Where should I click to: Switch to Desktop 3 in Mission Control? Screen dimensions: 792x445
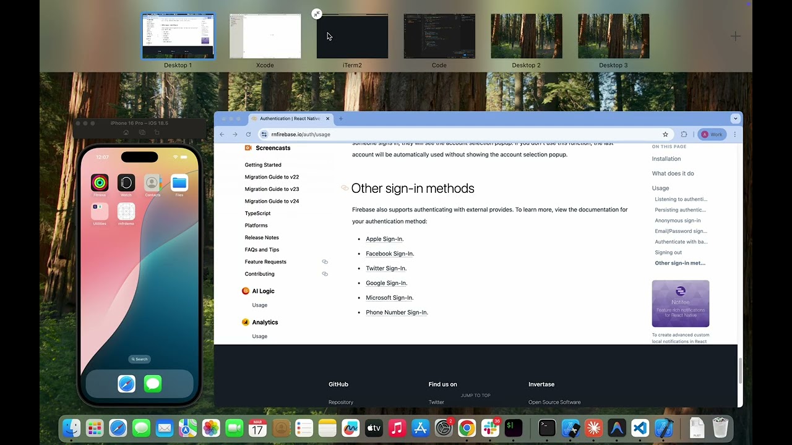click(x=613, y=36)
